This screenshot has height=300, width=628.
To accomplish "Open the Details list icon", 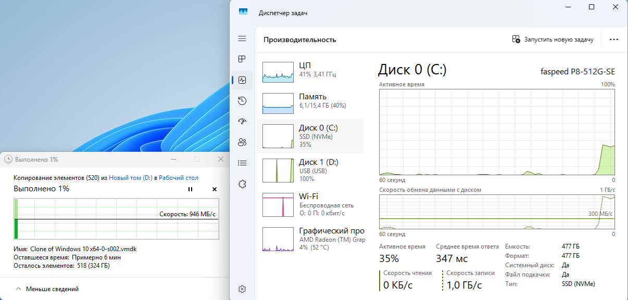I will [242, 163].
